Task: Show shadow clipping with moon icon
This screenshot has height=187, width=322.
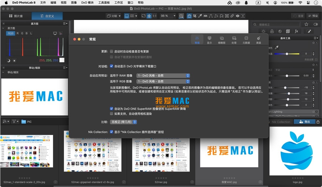Action: click(9, 60)
